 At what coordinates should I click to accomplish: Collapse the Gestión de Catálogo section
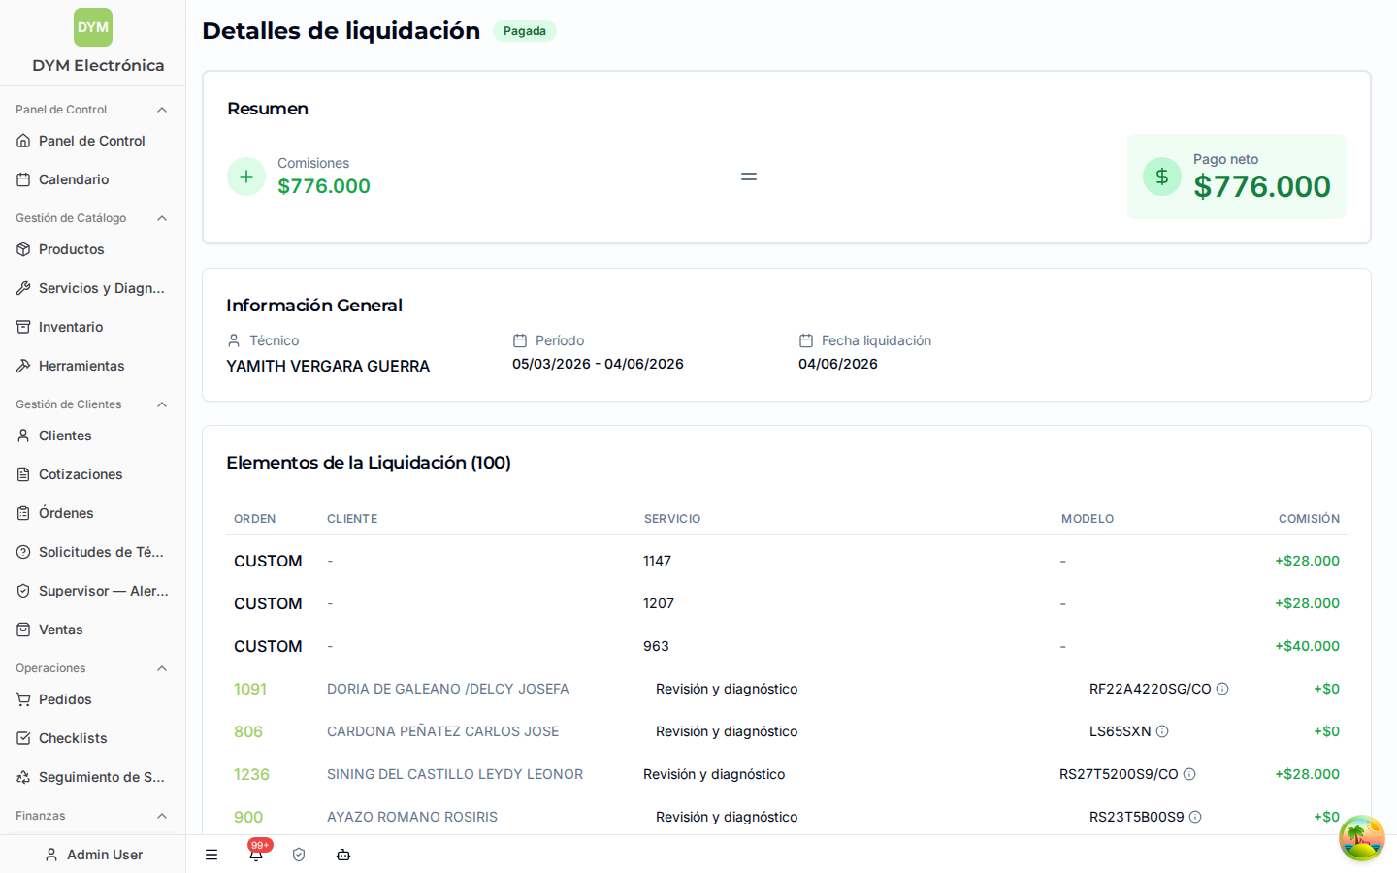[162, 218]
